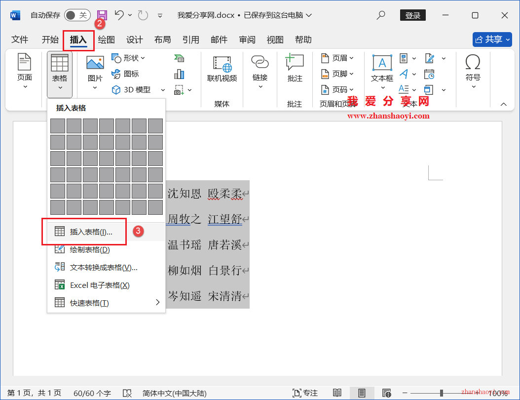Viewport: 520px width, 400px height.
Task: Expand the Undo history dropdown arrow
Action: tap(130, 15)
